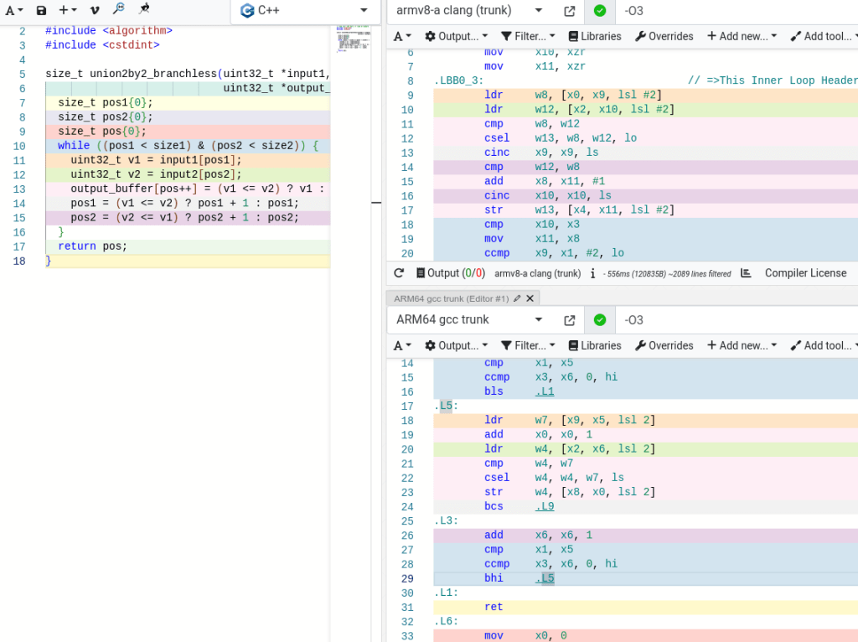Open the C++ language selector dropdown

point(303,10)
